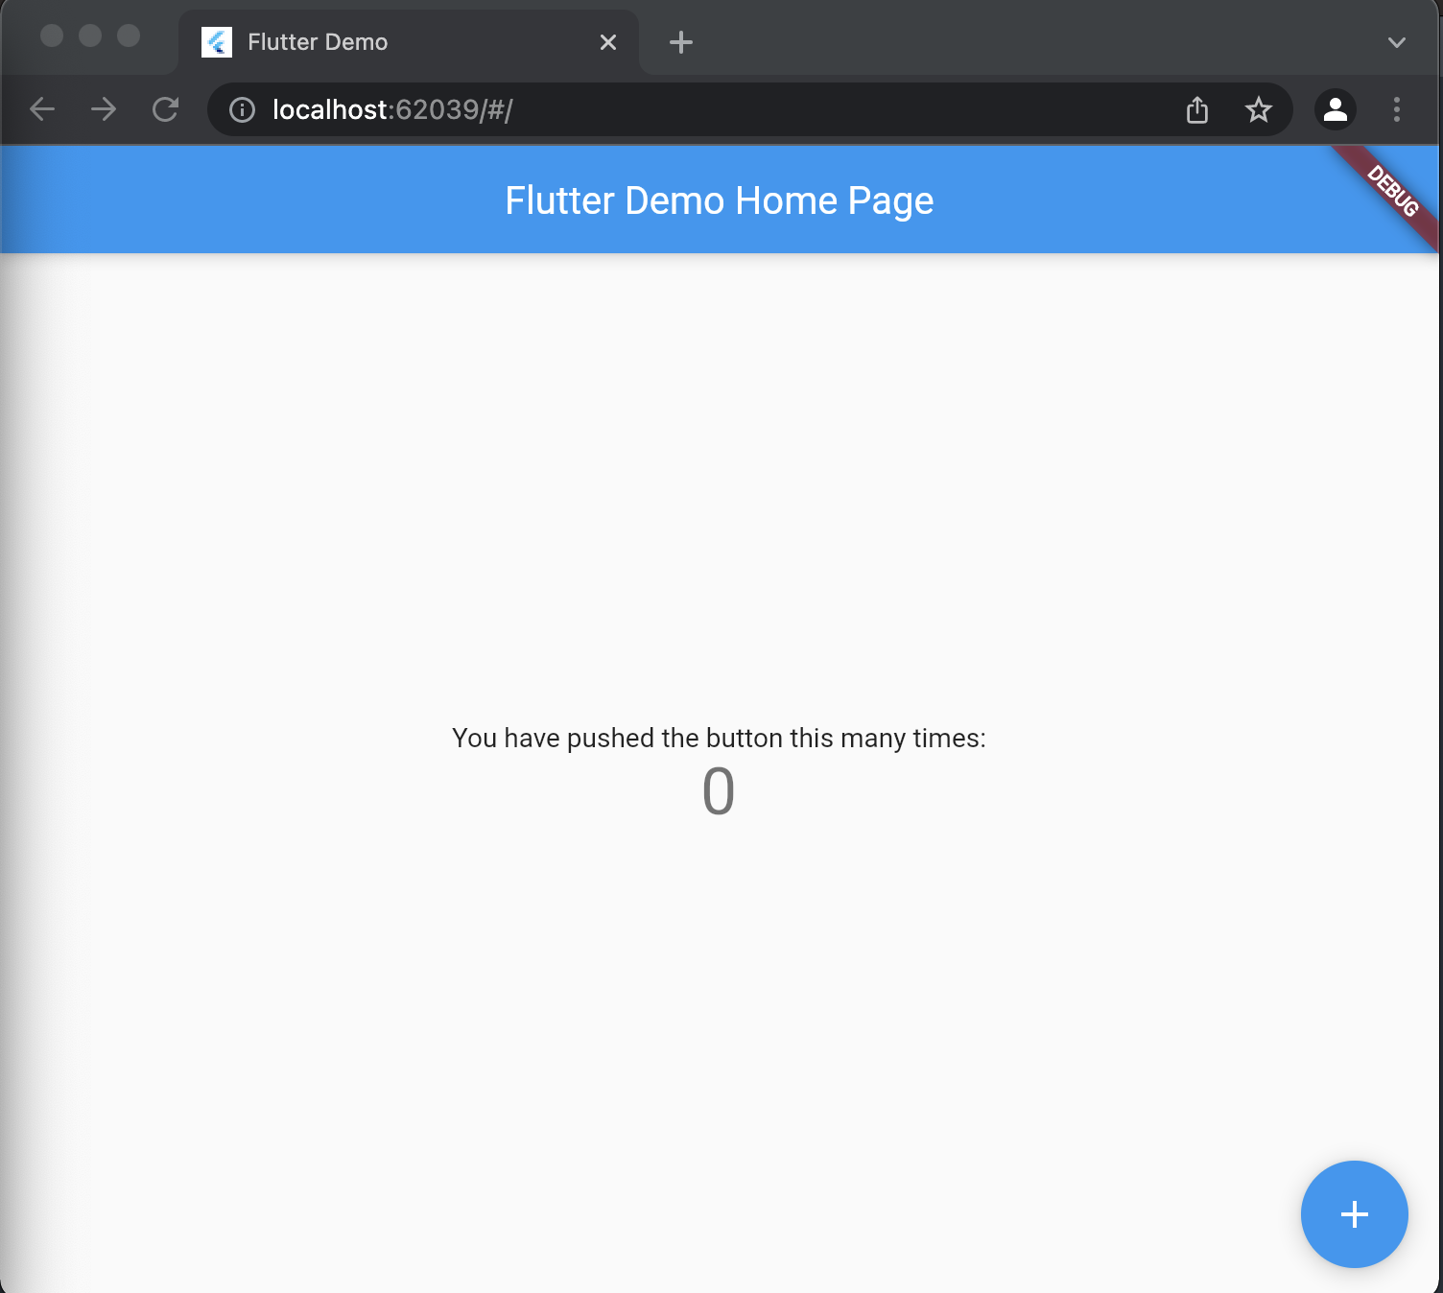Screen dimensions: 1443x1293
Task: Open the browser profile avatar
Action: pyautogui.click(x=1335, y=109)
